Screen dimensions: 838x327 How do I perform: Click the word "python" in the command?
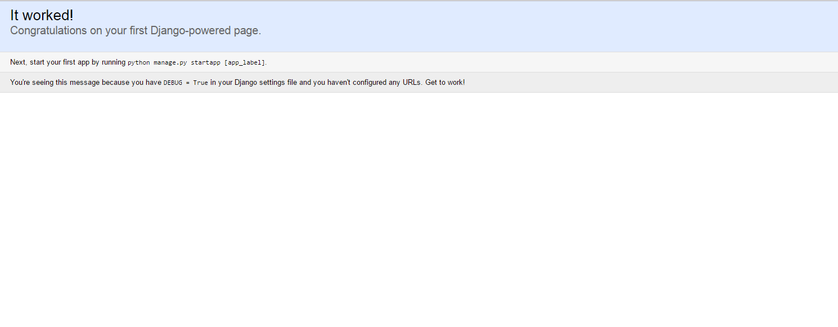pos(139,63)
